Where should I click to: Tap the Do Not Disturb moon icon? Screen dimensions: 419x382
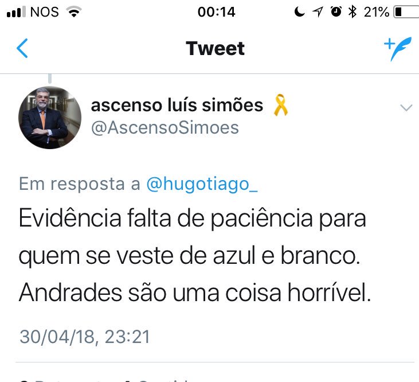point(299,12)
